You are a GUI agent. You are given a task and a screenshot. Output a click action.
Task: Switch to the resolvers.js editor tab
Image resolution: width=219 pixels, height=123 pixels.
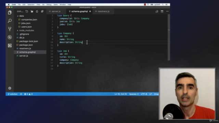[x=103, y=11]
